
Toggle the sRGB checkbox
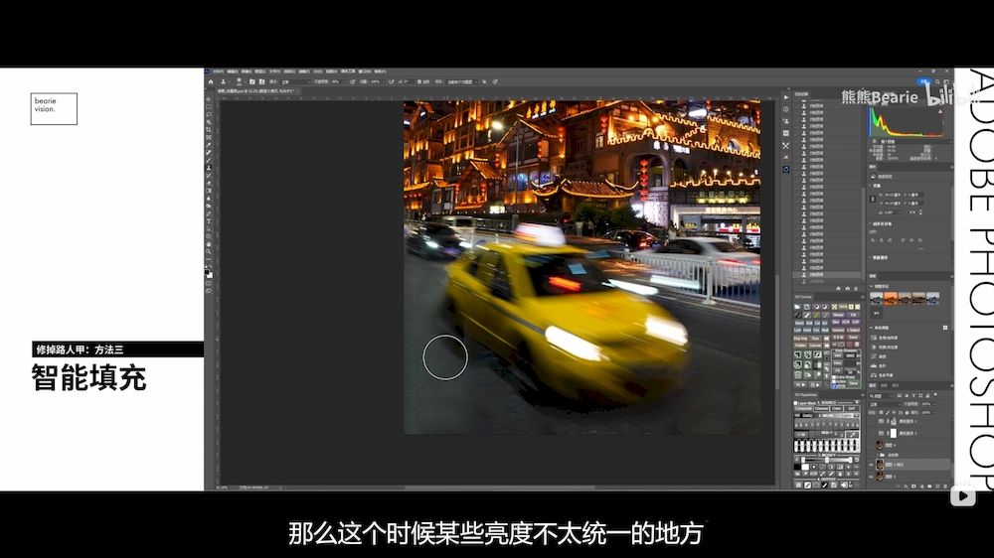click(x=834, y=385)
